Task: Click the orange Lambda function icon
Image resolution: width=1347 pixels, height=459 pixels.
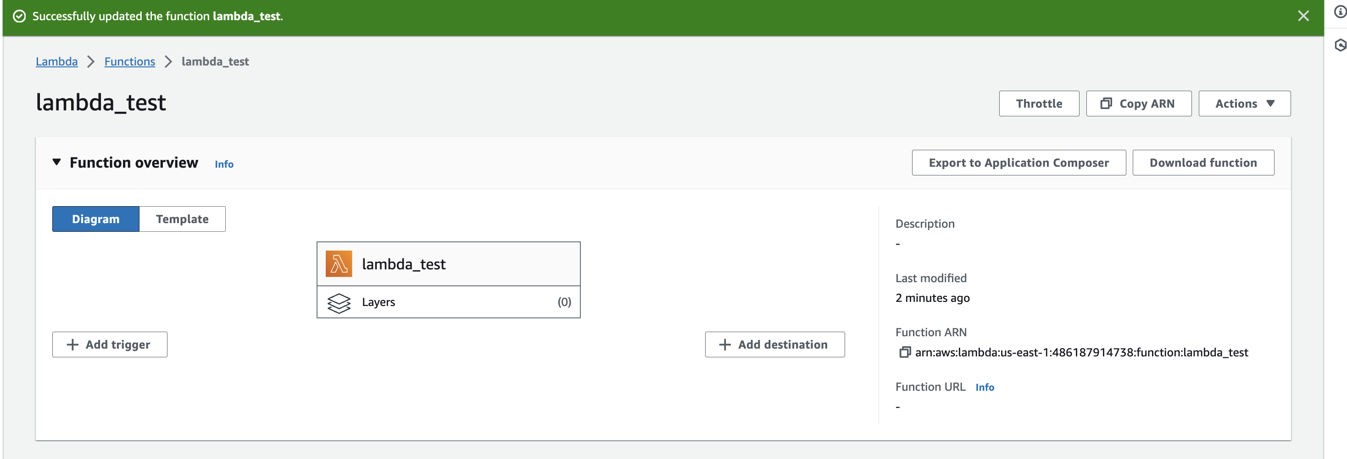Action: (338, 264)
